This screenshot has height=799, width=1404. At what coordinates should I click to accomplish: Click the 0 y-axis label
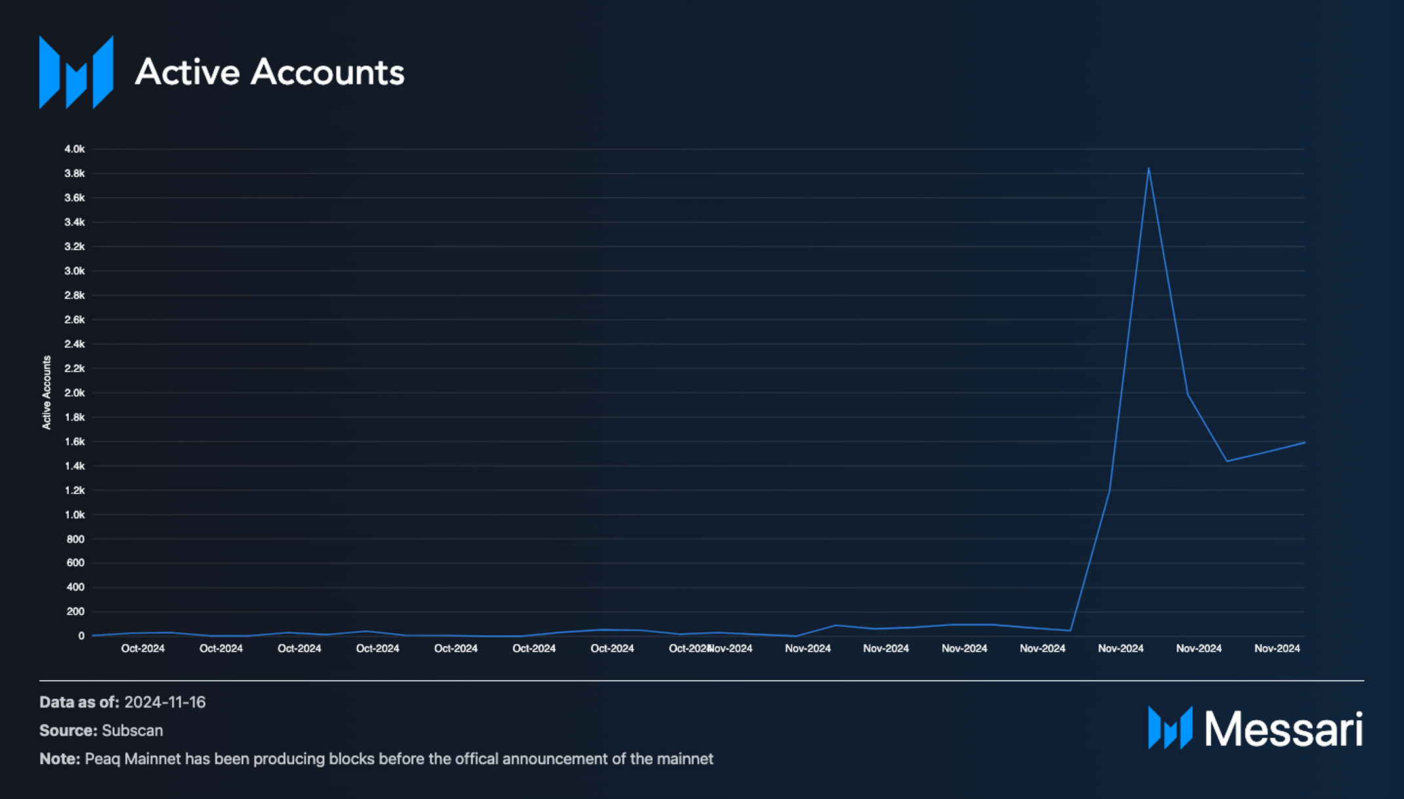(81, 636)
